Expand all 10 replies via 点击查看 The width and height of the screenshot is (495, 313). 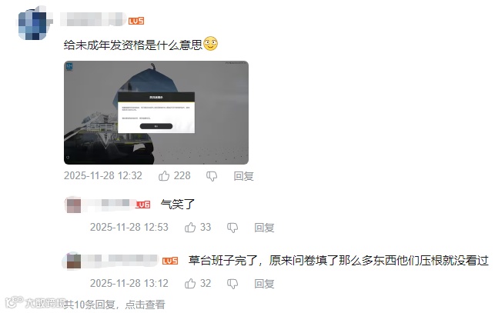tap(145, 305)
